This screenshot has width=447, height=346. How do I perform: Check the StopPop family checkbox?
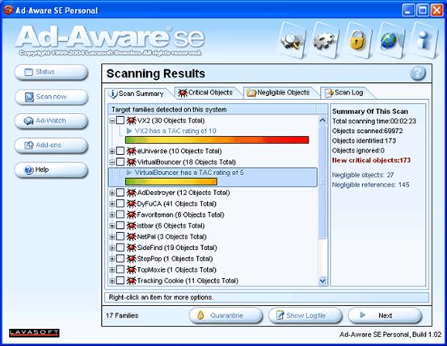[x=120, y=259]
